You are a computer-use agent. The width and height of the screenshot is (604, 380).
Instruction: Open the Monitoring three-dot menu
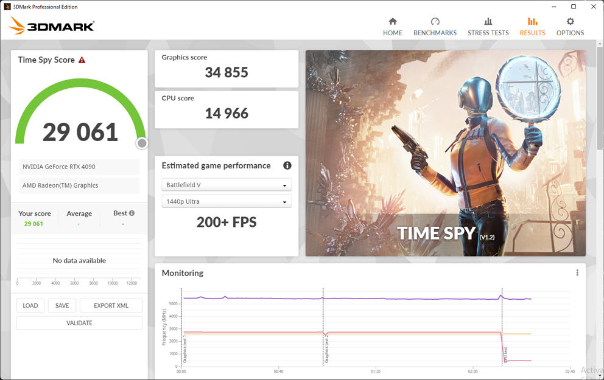pyautogui.click(x=577, y=273)
